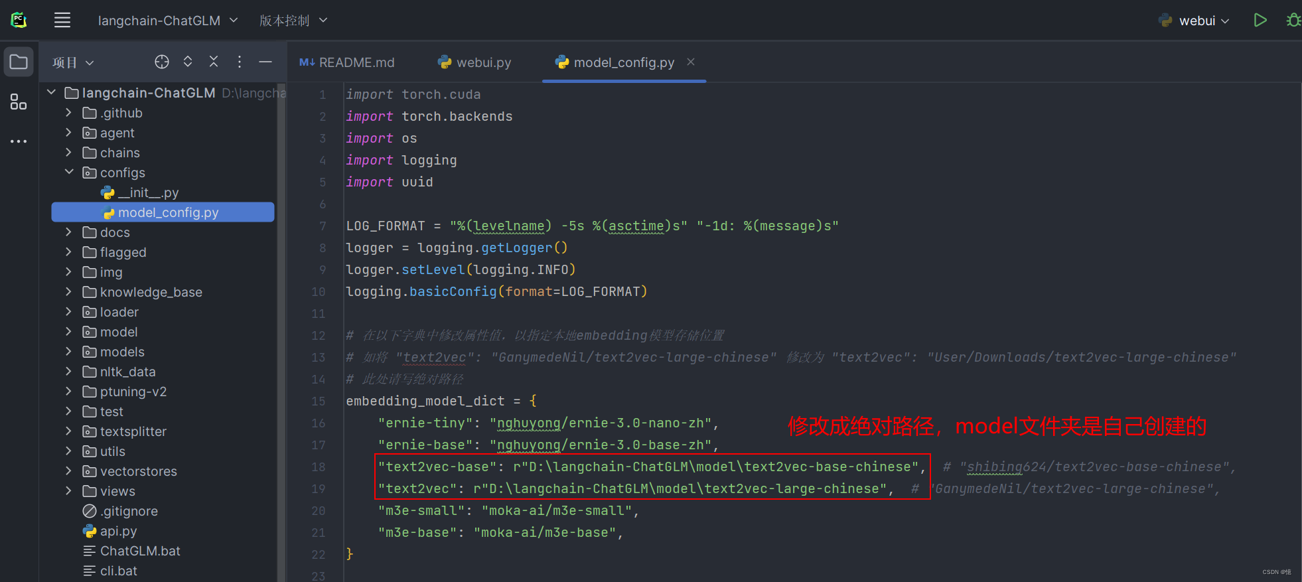Select the ChatGLM.bat file
The width and height of the screenshot is (1302, 582).
click(x=131, y=551)
